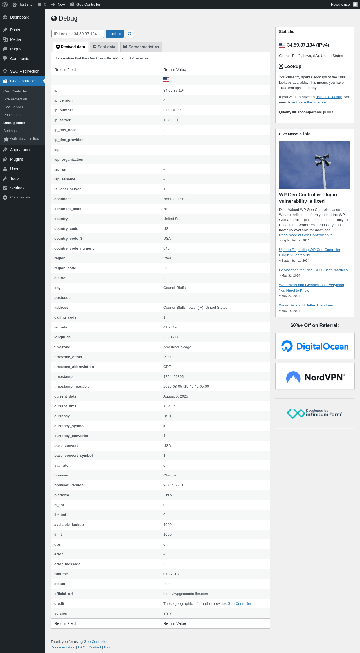
Task: Click Activate Unlimited star item
Action: (x=22, y=139)
